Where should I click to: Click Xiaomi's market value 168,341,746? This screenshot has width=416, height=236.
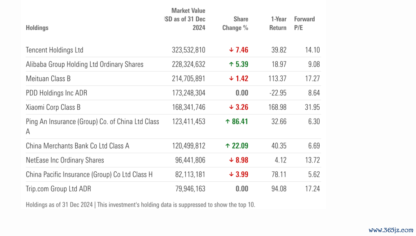pyautogui.click(x=188, y=107)
